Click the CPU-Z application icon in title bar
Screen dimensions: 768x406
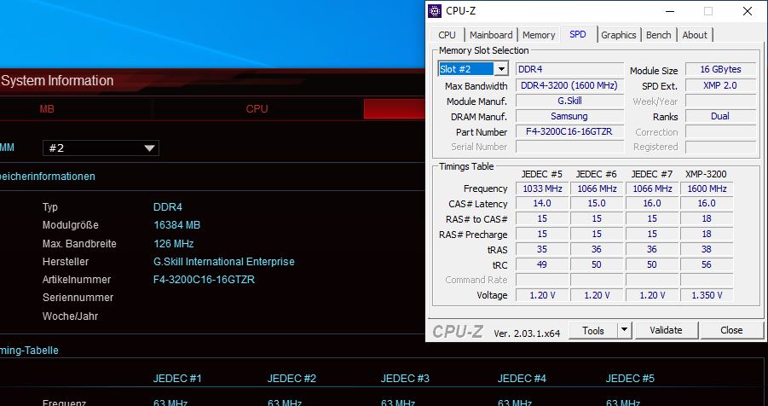[x=435, y=11]
